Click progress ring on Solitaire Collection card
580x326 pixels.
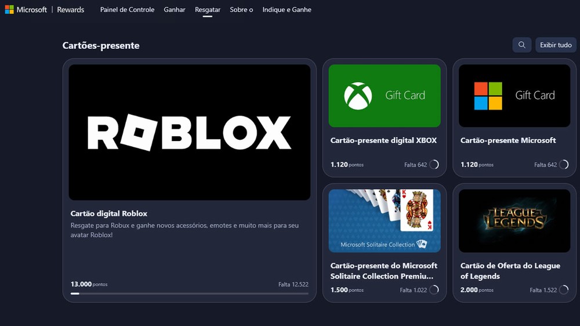coord(434,289)
